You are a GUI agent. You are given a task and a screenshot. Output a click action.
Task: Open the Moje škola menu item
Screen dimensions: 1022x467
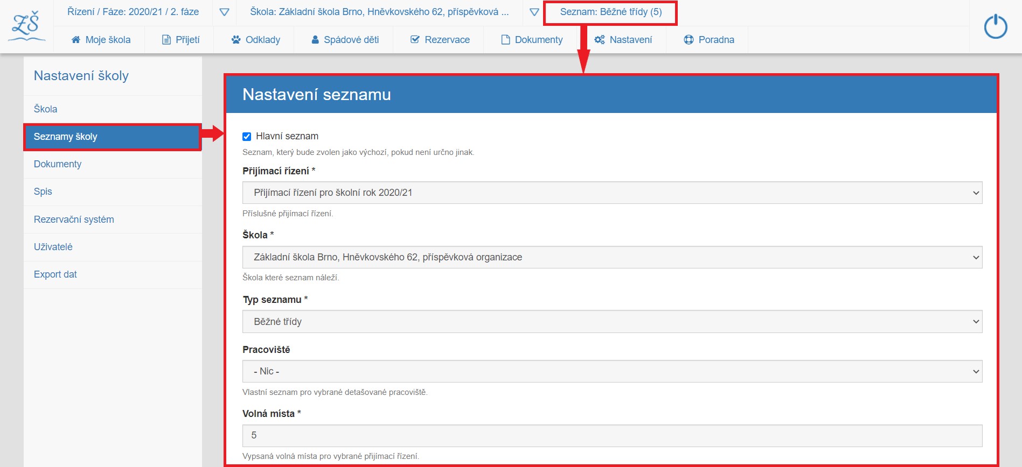point(101,40)
